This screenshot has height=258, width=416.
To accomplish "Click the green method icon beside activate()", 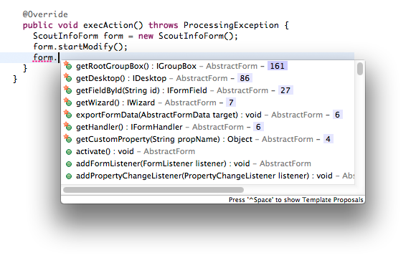I will coord(69,152).
